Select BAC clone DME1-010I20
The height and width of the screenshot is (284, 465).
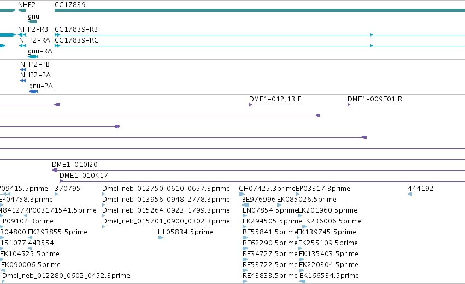75,165
